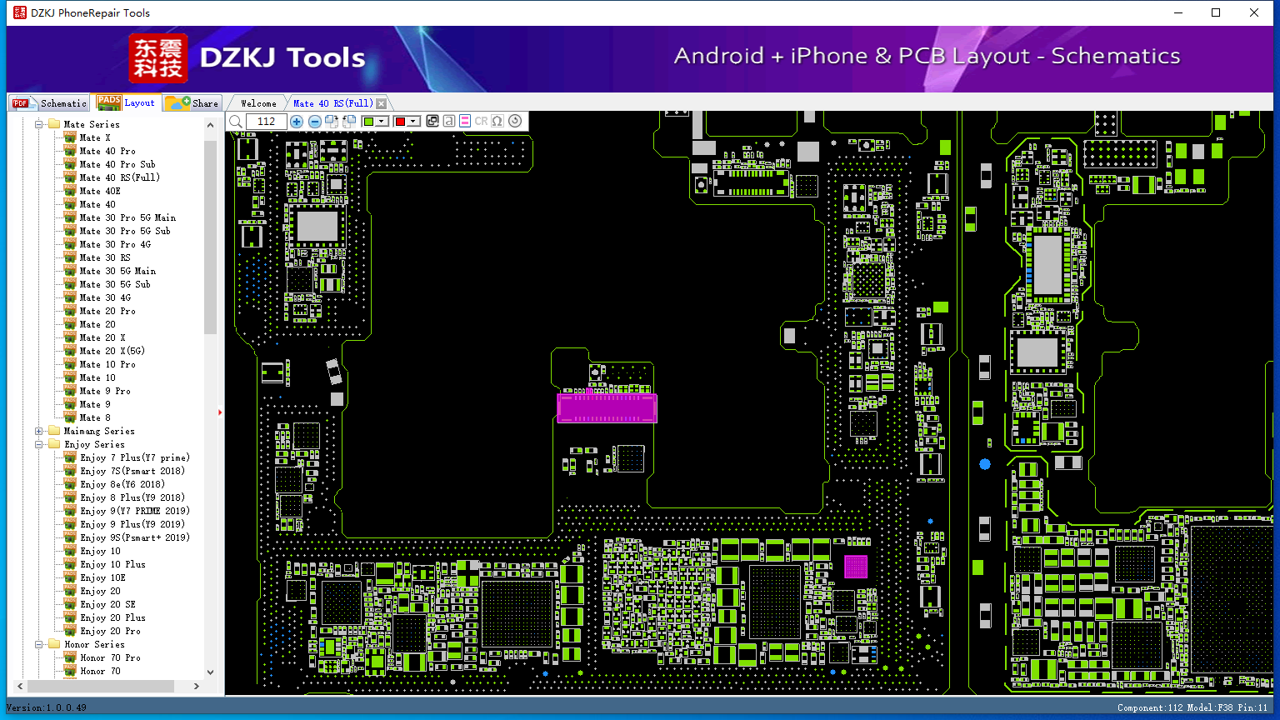Toggle the omega resistance display icon
The height and width of the screenshot is (720, 1280).
[497, 122]
